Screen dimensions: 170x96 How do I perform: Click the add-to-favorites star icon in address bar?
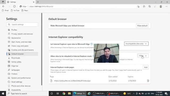(x=138, y=6)
